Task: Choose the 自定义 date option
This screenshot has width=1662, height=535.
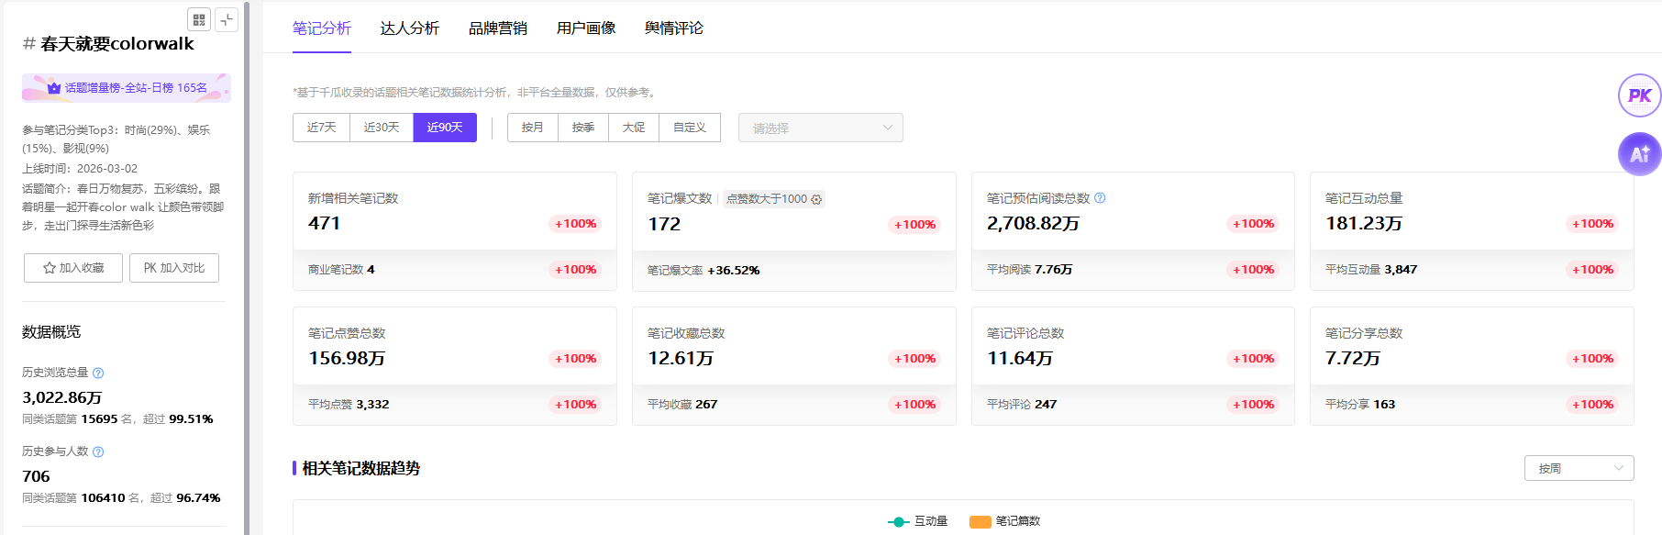Action: tap(689, 128)
